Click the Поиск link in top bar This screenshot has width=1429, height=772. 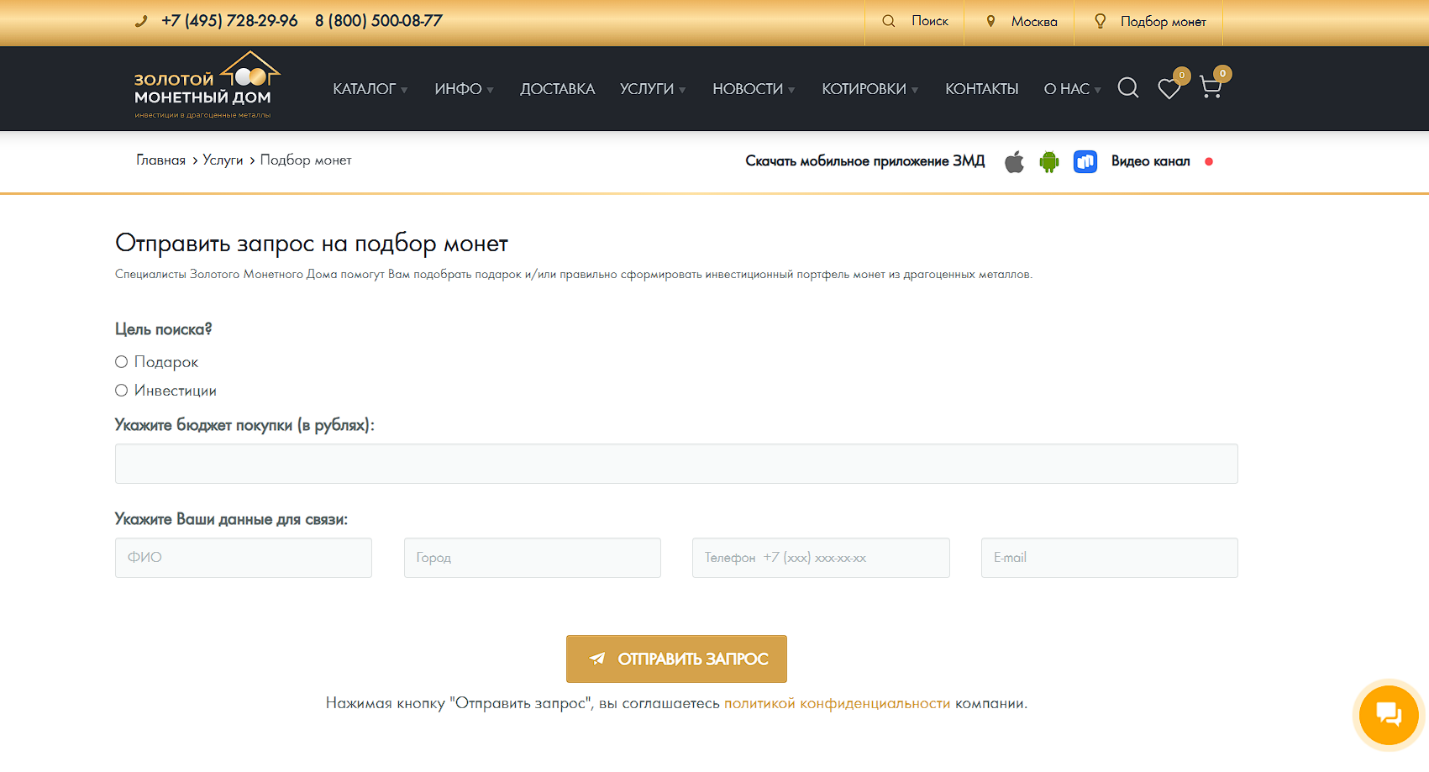[x=929, y=21]
